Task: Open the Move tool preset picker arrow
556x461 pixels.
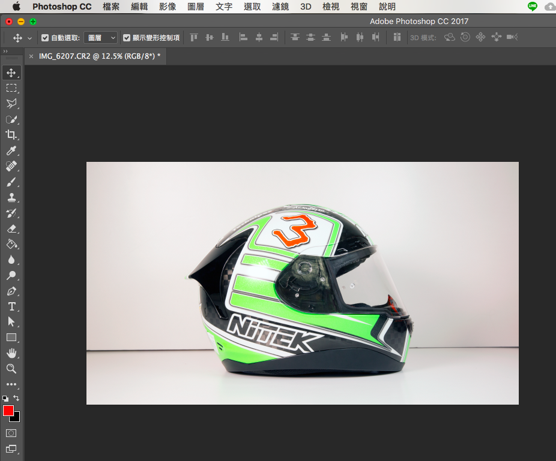Action: pyautogui.click(x=30, y=38)
